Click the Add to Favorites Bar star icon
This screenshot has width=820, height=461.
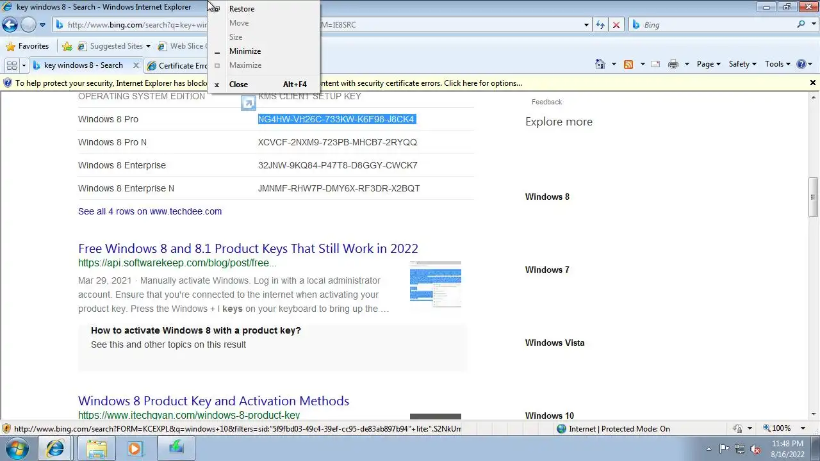pos(67,46)
